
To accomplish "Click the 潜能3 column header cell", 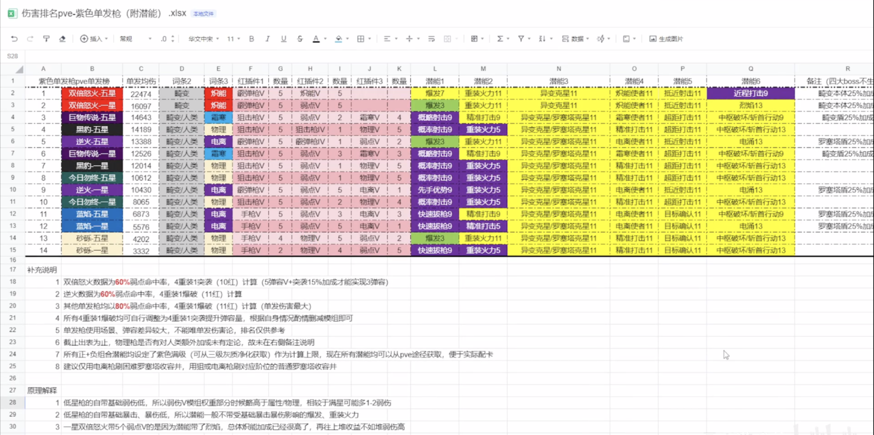I will 559,81.
